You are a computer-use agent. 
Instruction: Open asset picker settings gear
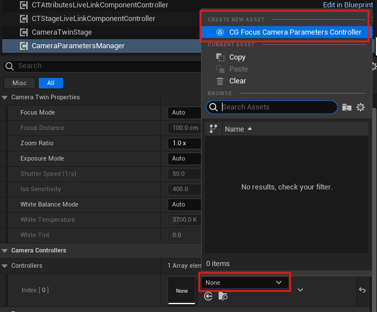point(361,107)
